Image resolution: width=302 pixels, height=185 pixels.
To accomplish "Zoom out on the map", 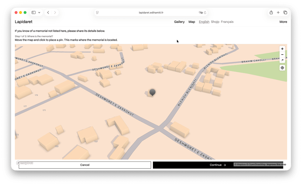I will coord(282,54).
